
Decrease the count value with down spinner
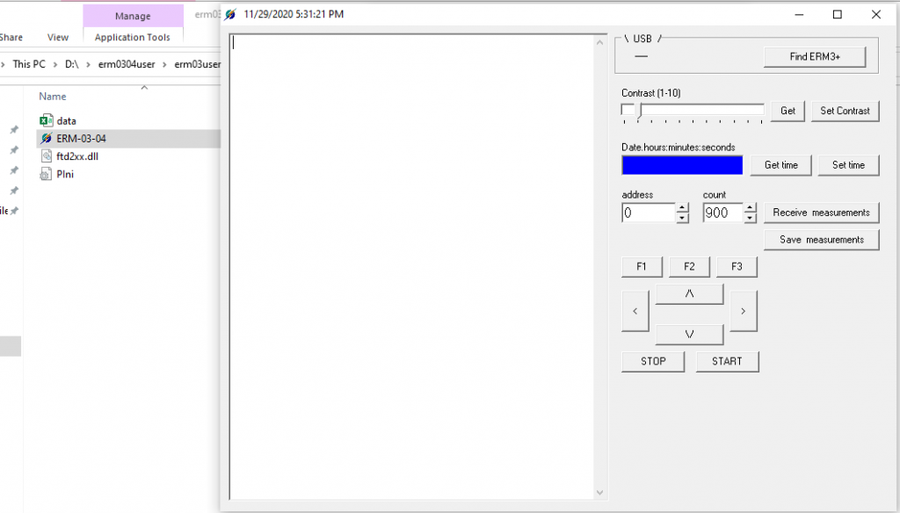click(x=750, y=217)
